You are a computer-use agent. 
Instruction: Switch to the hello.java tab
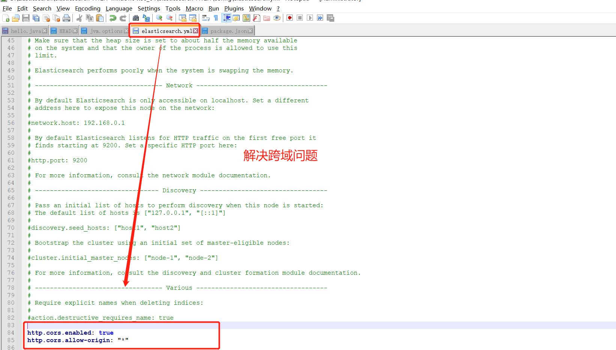26,31
